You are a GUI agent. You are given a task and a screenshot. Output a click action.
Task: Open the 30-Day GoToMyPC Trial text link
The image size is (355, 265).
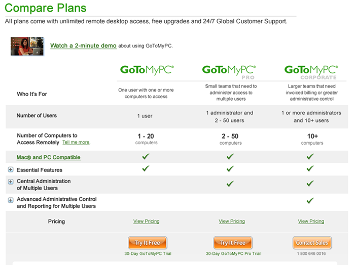click(148, 253)
